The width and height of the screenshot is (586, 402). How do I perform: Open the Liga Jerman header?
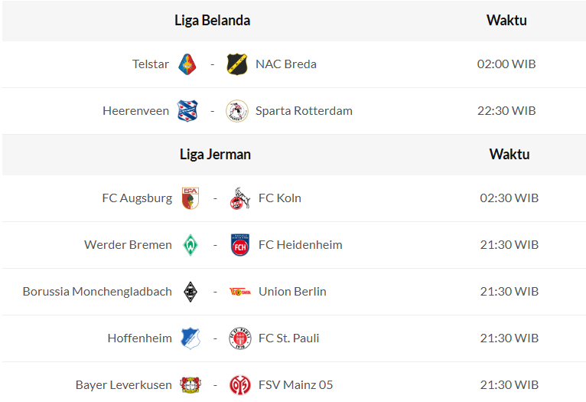click(215, 155)
